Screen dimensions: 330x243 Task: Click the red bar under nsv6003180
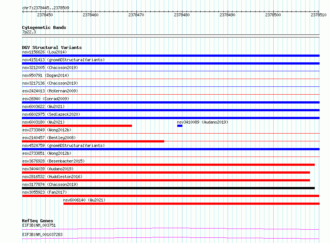pyautogui.click(x=77, y=126)
